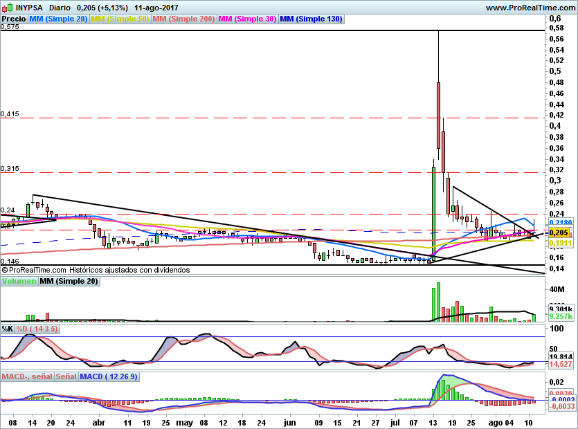This screenshot has width=578, height=429.
Task: Click the 0,415 horizontal level label
Action: 10,113
